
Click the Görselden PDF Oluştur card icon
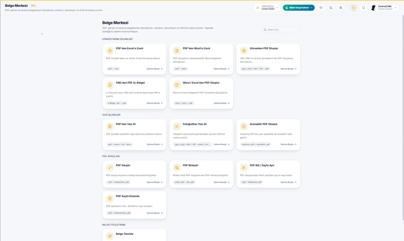tap(244, 50)
